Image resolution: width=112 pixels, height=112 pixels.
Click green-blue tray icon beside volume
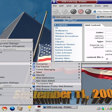tap(103, 109)
